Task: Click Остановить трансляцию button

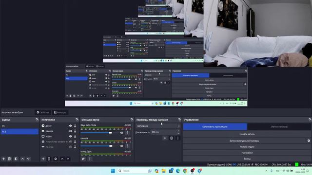Action: pyautogui.click(x=215, y=126)
